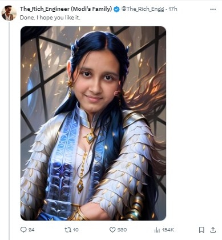The width and height of the screenshot is (222, 240).
Task: Click the reply count 24
Action: (x=31, y=230)
